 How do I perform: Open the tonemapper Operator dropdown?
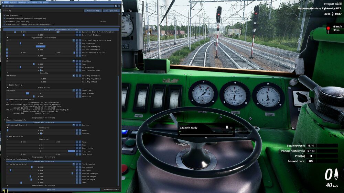73,125
